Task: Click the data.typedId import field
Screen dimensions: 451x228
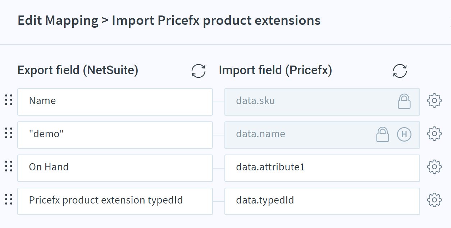Action: [322, 201]
